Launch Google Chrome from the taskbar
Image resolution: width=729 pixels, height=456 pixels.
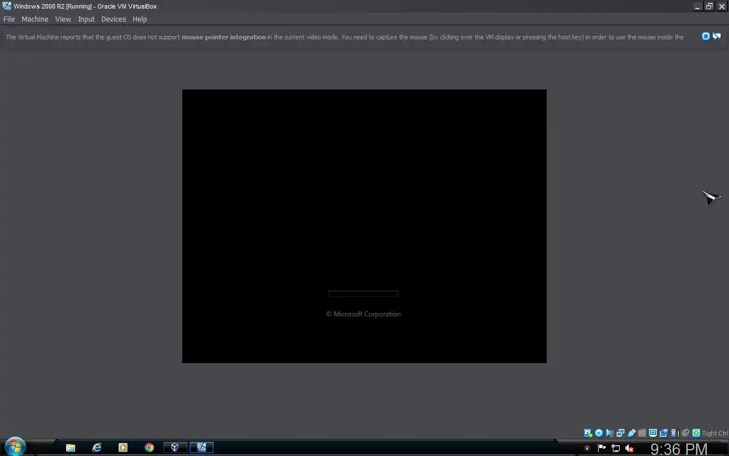click(x=149, y=447)
